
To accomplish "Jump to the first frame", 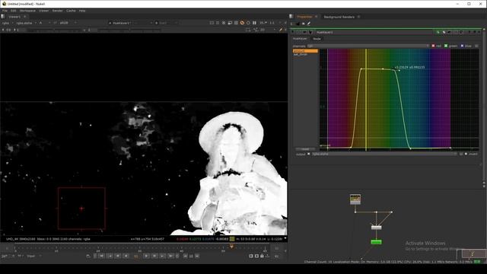I will [x=101, y=256].
